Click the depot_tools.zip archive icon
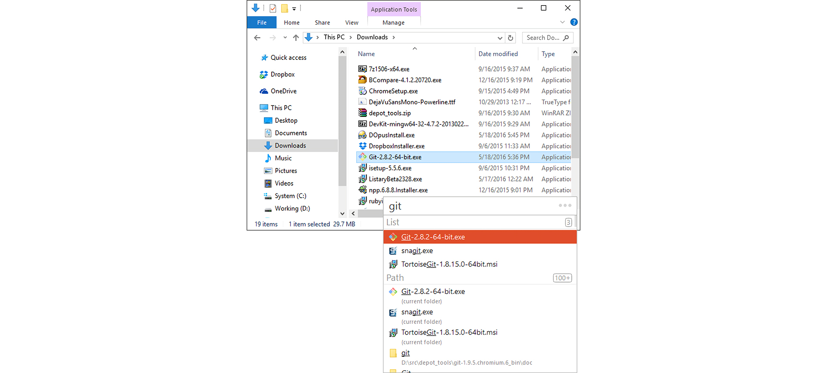Image resolution: width=827 pixels, height=373 pixels. [x=363, y=113]
